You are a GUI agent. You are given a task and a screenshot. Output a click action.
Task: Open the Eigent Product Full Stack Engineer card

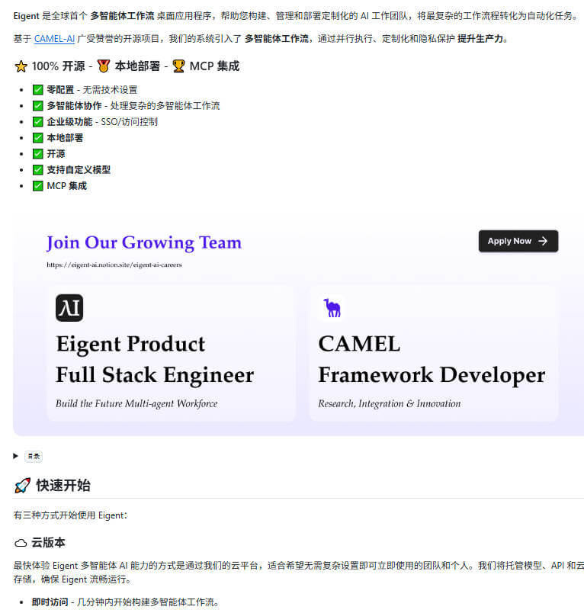(x=171, y=354)
